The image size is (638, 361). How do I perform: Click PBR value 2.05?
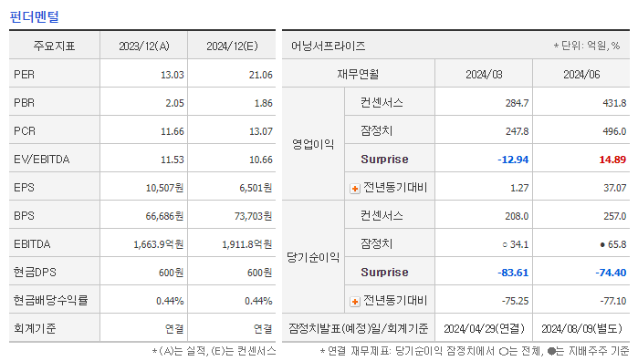coord(174,103)
